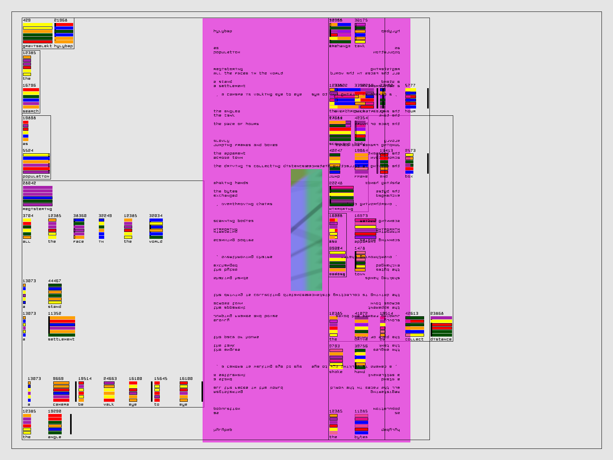Select the population bar cluster
This screenshot has width=613, height=460.
pos(36,163)
